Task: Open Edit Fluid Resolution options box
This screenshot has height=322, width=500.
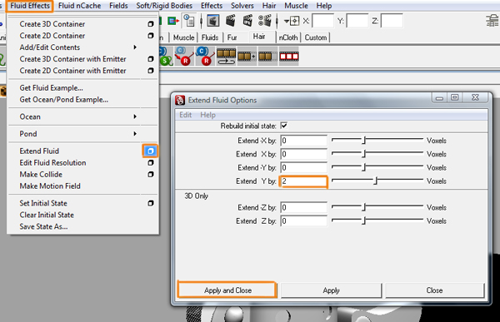Action: coord(151,163)
